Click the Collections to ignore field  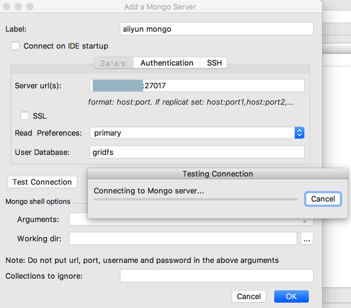(x=216, y=276)
